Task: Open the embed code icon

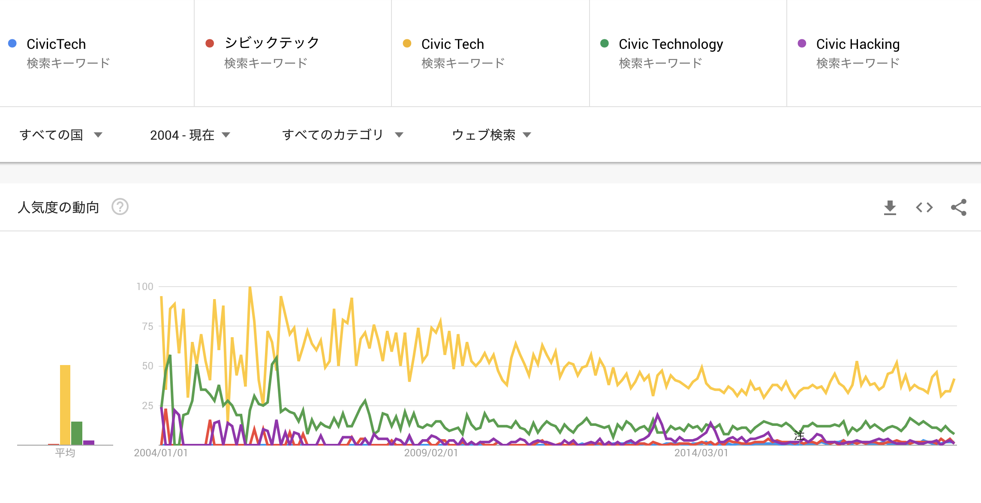Action: [x=924, y=208]
